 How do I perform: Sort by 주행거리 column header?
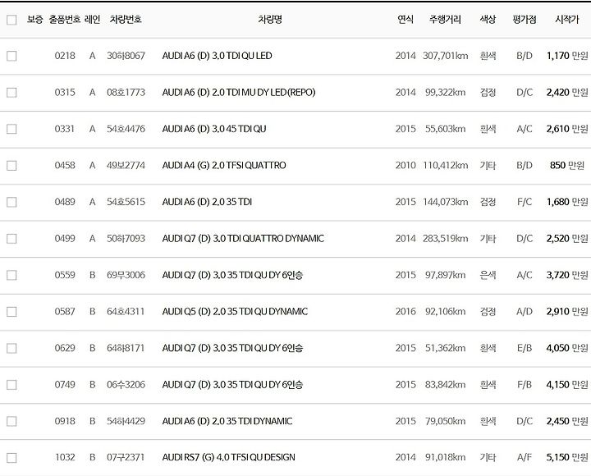point(445,19)
